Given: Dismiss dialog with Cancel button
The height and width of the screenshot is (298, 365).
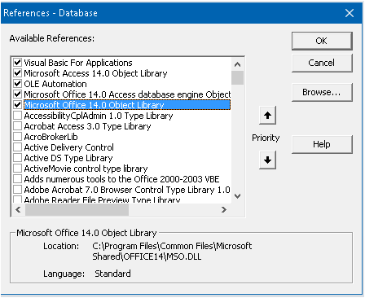Looking at the screenshot, I should coord(322,63).
